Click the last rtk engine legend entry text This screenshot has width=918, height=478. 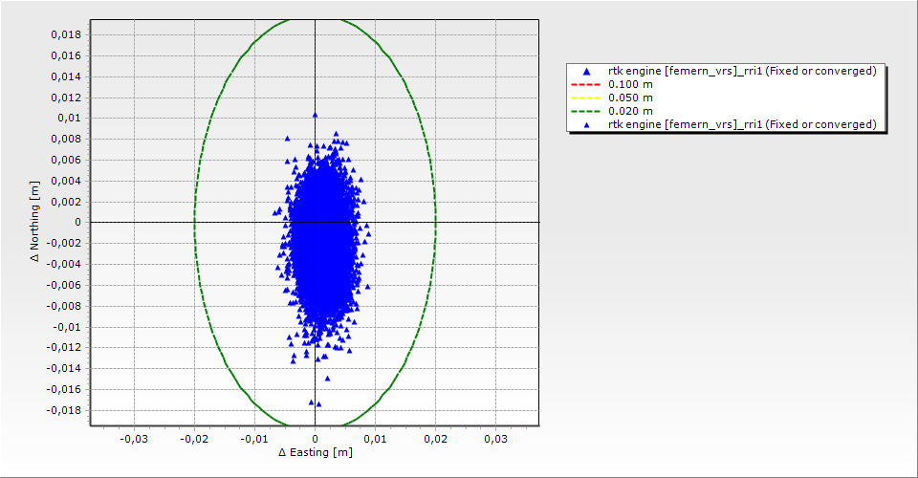[x=742, y=125]
